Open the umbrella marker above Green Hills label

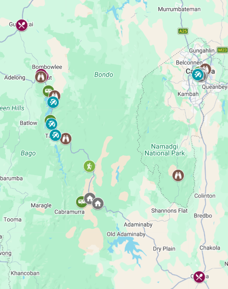tap(53, 102)
